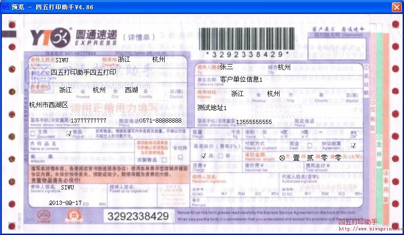This screenshot has width=404, height=235.
Task: Tick the 文件 Document checkbox
Action: (x=33, y=133)
